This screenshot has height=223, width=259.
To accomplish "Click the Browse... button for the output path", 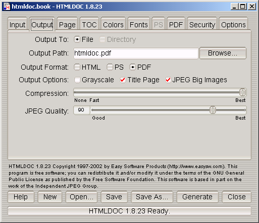I will pyautogui.click(x=223, y=53).
